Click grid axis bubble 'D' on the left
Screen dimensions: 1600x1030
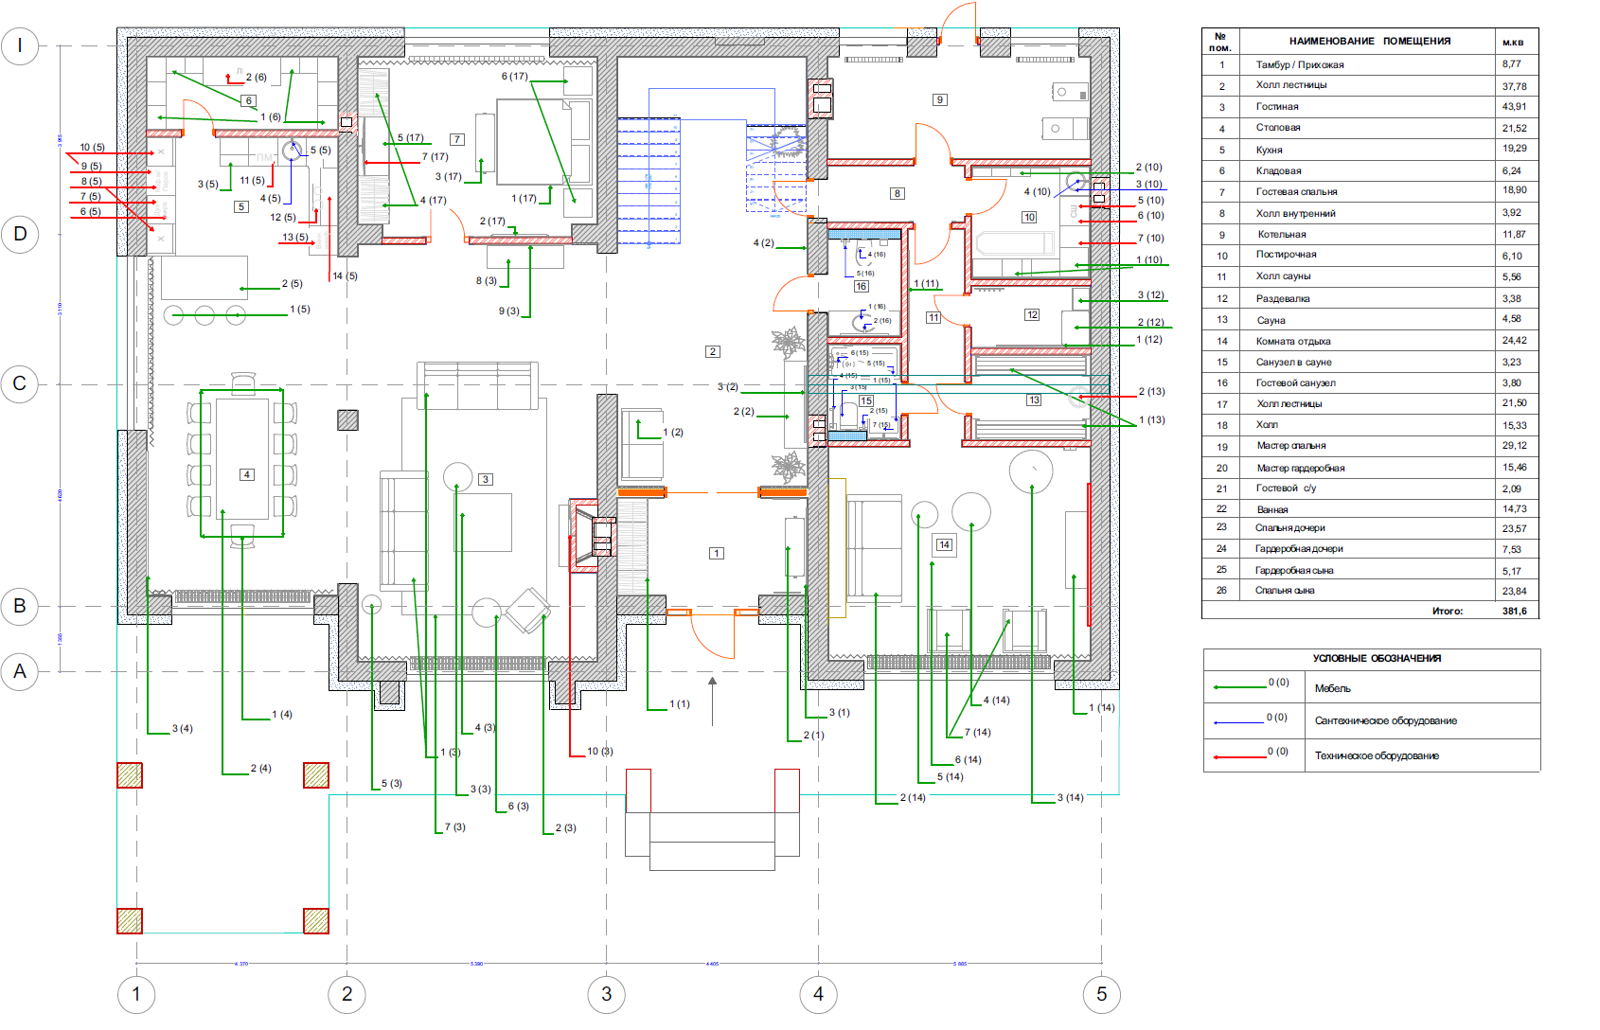coord(20,234)
